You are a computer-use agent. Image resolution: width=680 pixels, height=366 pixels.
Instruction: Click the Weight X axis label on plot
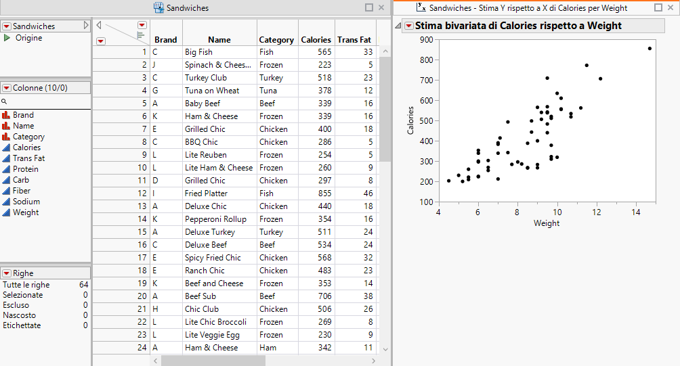[x=547, y=223]
